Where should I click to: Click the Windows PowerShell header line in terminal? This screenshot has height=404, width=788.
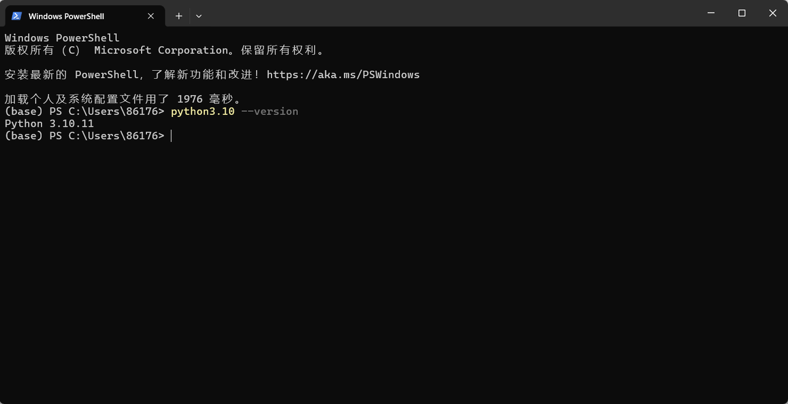(x=62, y=38)
